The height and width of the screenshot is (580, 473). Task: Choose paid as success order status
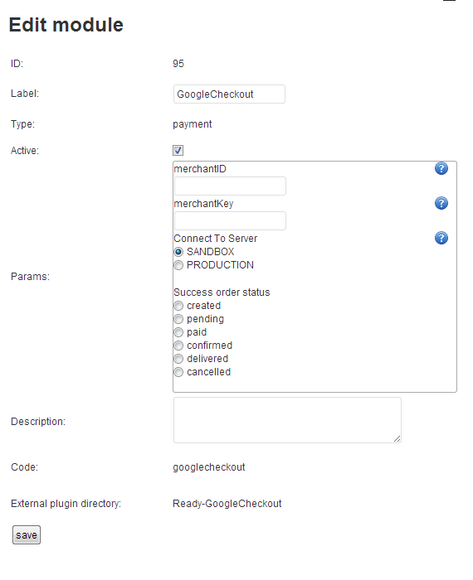178,332
